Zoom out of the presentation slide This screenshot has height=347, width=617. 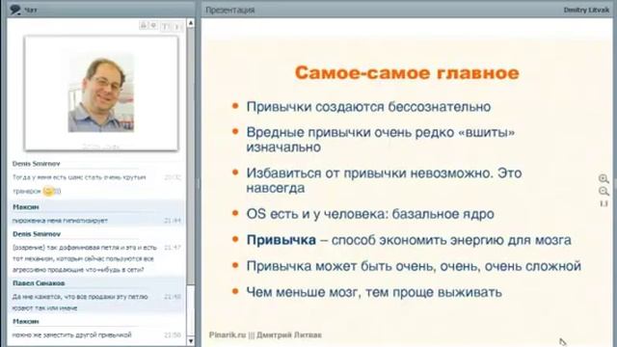(x=604, y=191)
